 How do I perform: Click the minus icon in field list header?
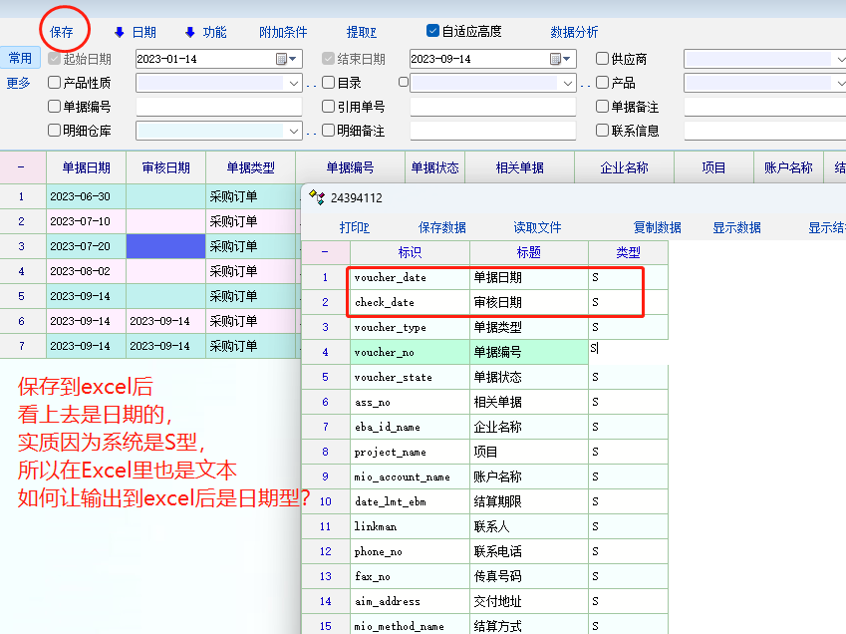pos(324,252)
